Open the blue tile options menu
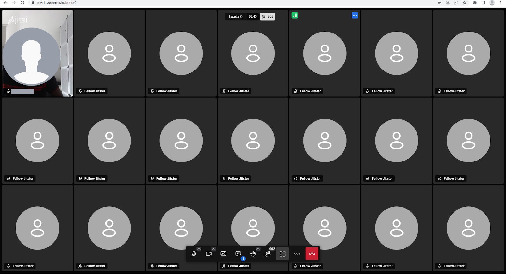Image resolution: width=506 pixels, height=274 pixels. coord(355,15)
